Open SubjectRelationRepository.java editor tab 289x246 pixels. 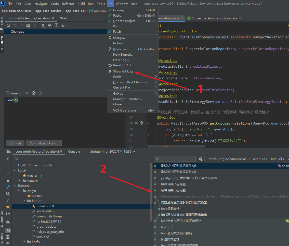pos(214,18)
